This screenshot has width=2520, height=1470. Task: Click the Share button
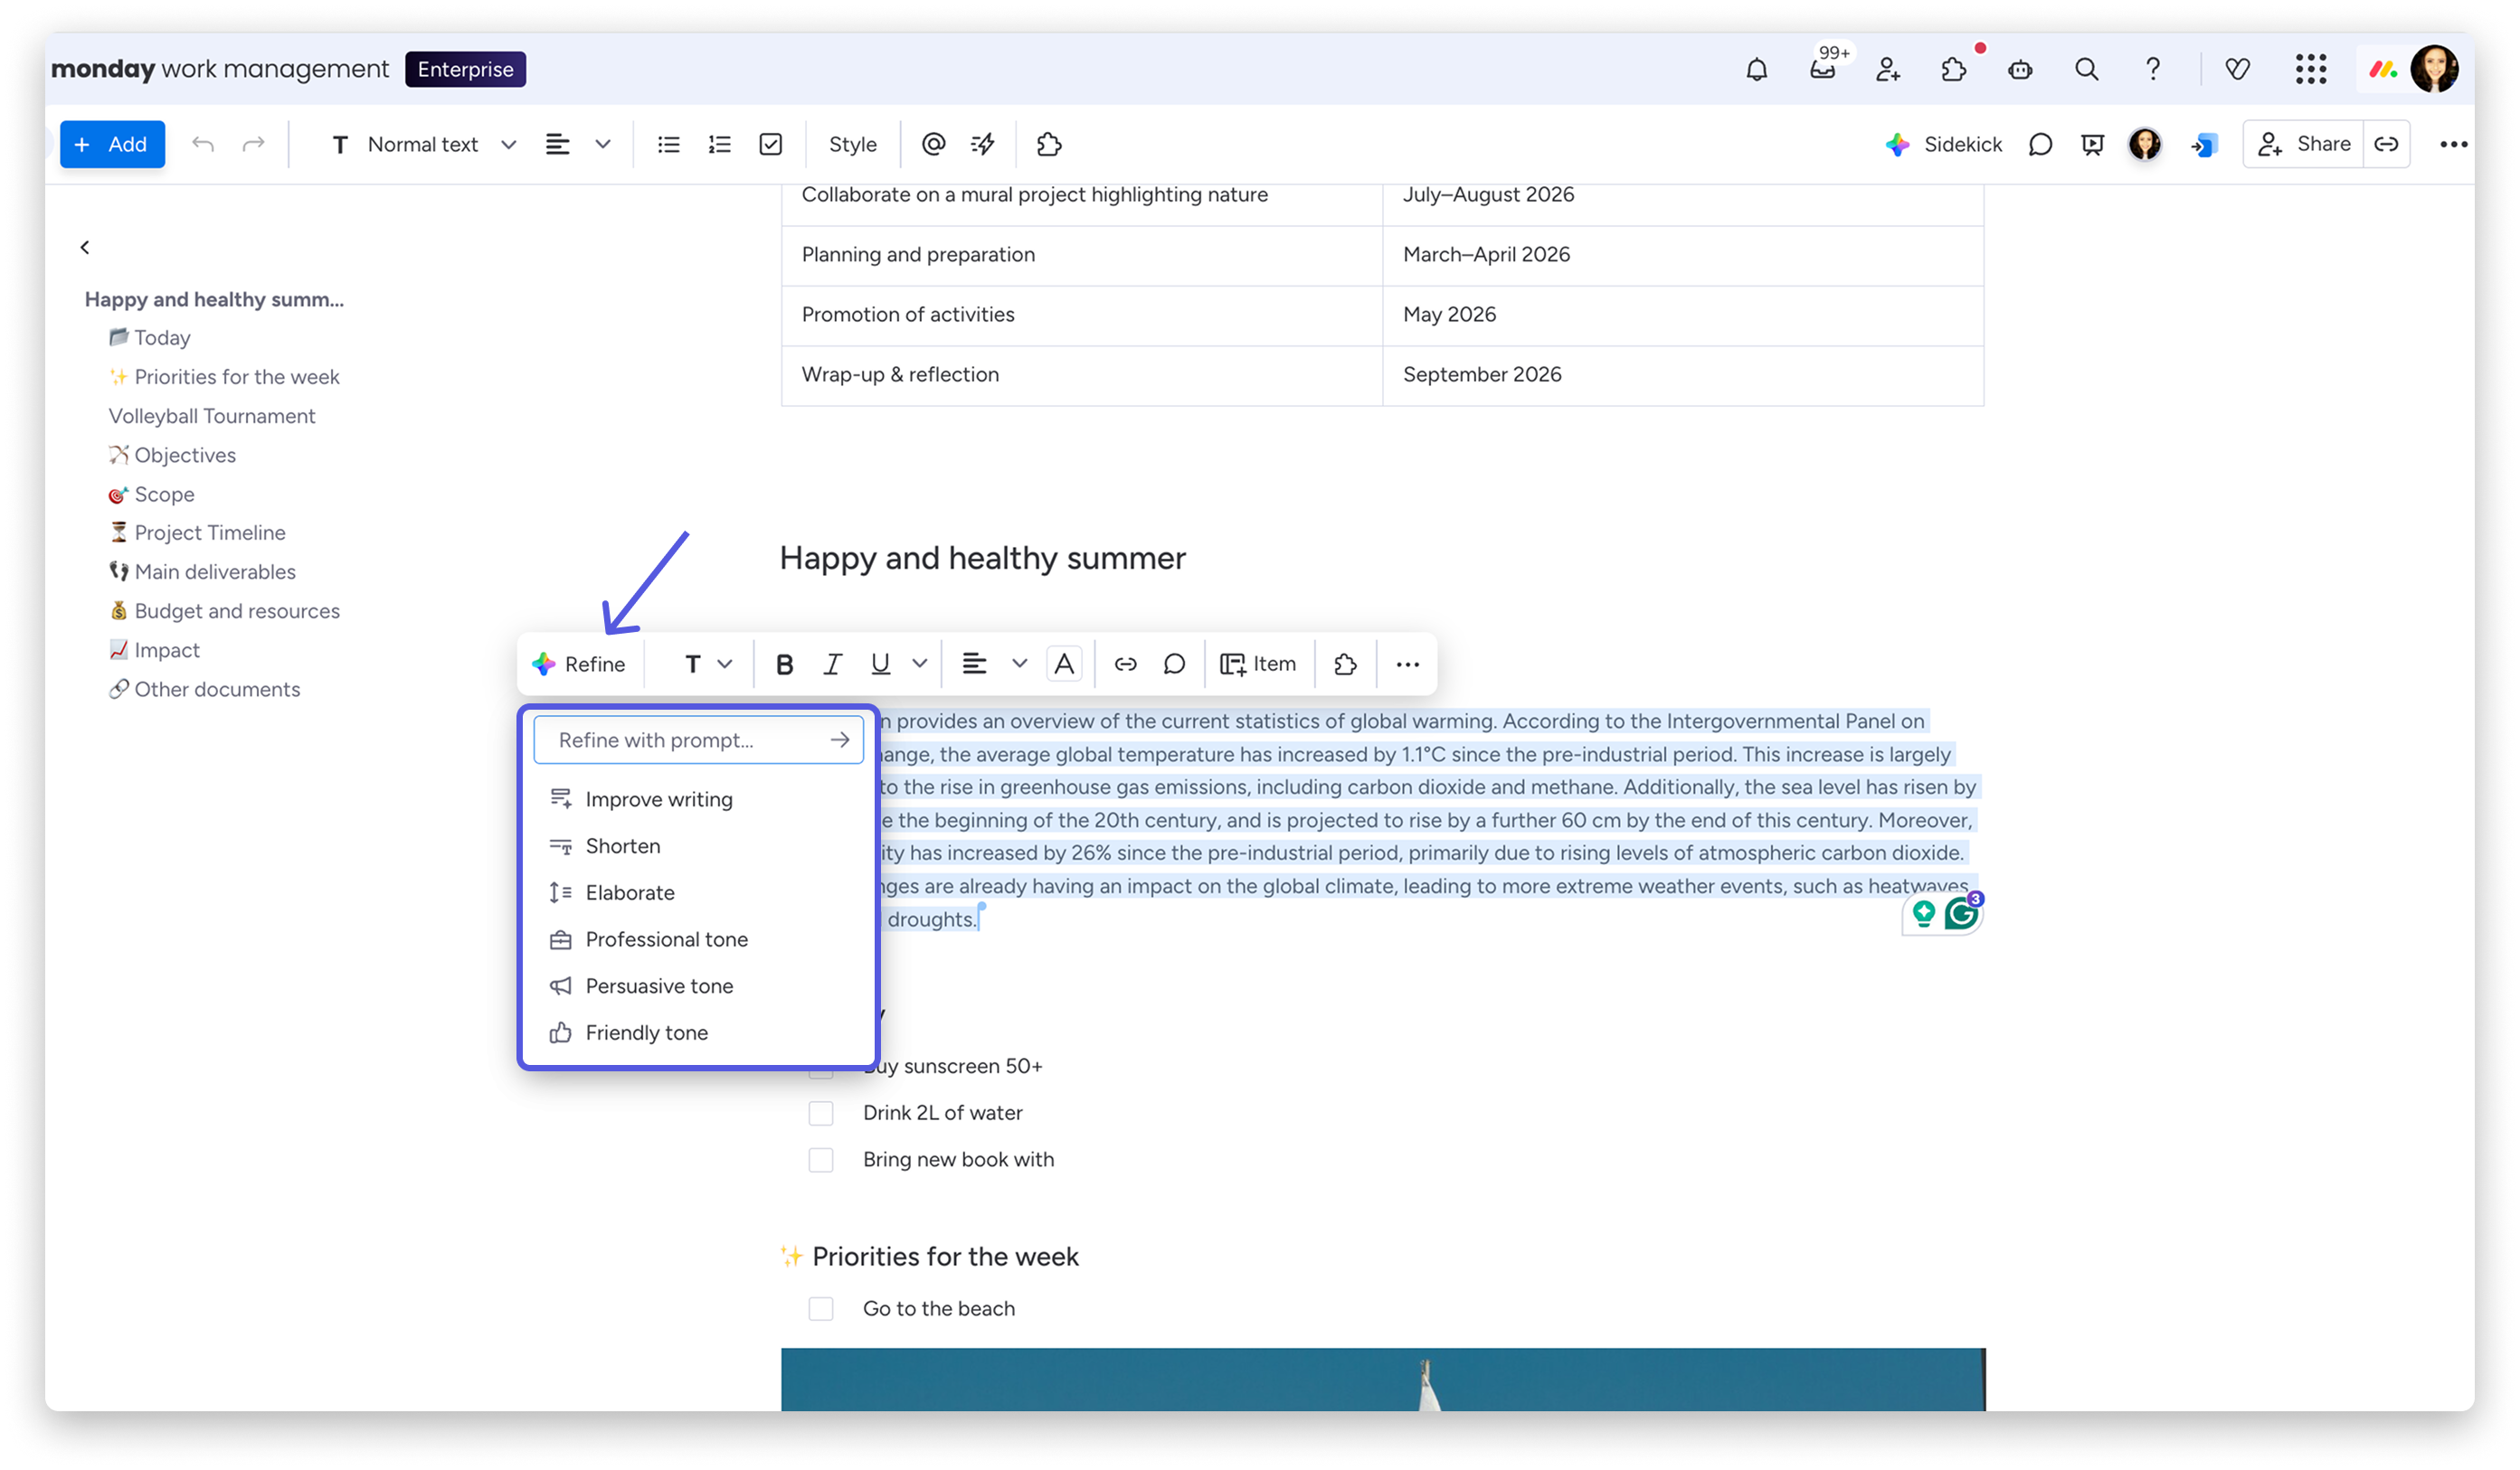pyautogui.click(x=2324, y=144)
